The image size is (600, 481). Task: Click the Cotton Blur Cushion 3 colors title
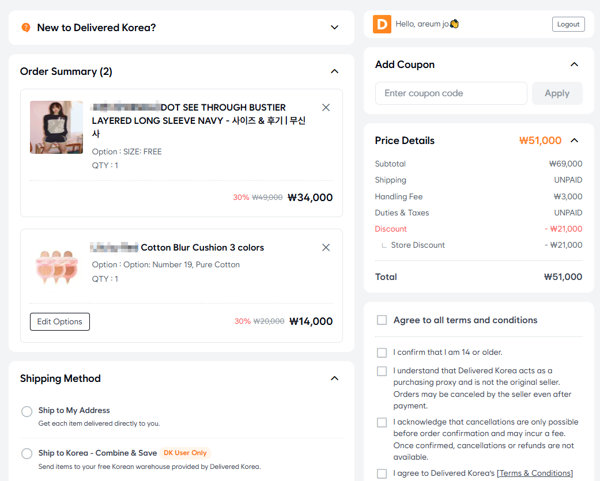202,247
